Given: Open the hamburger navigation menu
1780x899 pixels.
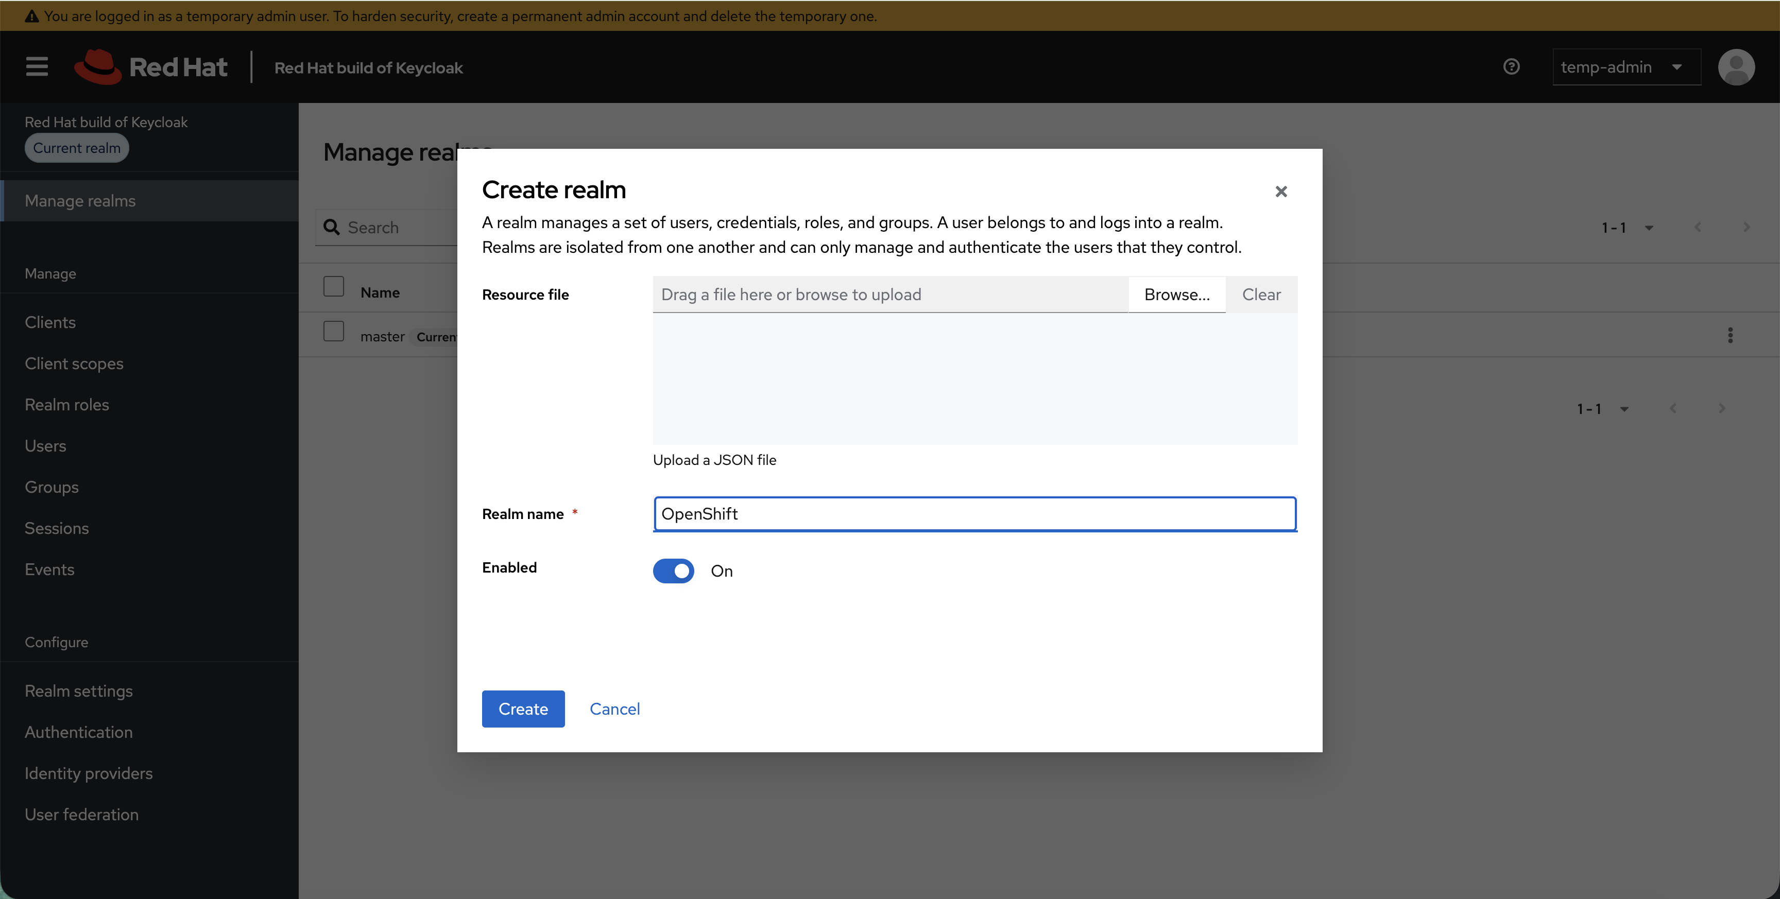Looking at the screenshot, I should point(36,66).
